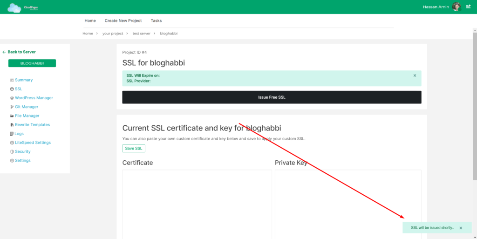Viewport: 477px width, 239px height.
Task: Open File Manager in sidebar
Action: click(x=27, y=116)
